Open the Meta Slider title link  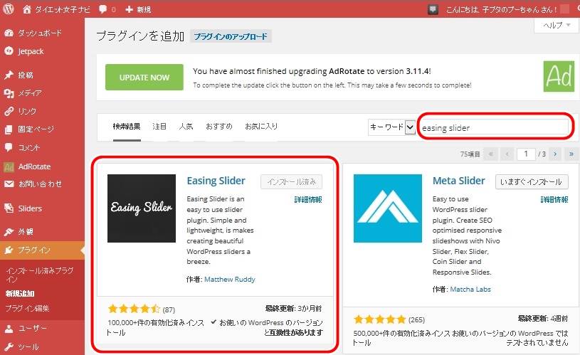coord(459,181)
